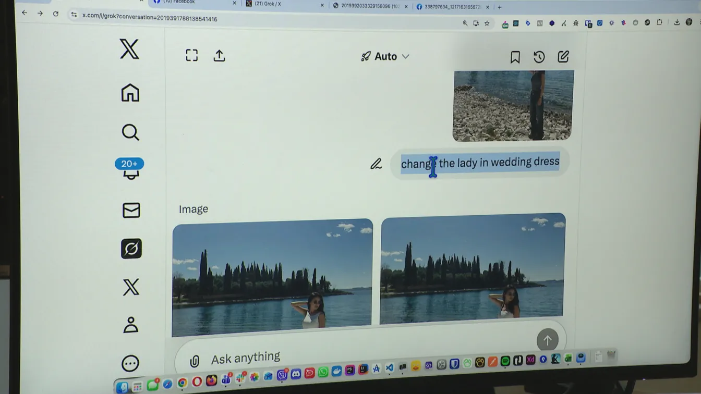Open Direct Messages envelope
The height and width of the screenshot is (394, 701).
click(x=131, y=210)
